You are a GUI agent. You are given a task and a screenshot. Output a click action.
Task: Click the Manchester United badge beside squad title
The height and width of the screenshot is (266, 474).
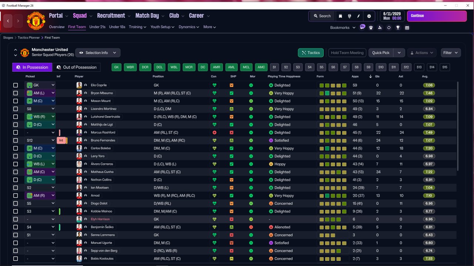24,52
